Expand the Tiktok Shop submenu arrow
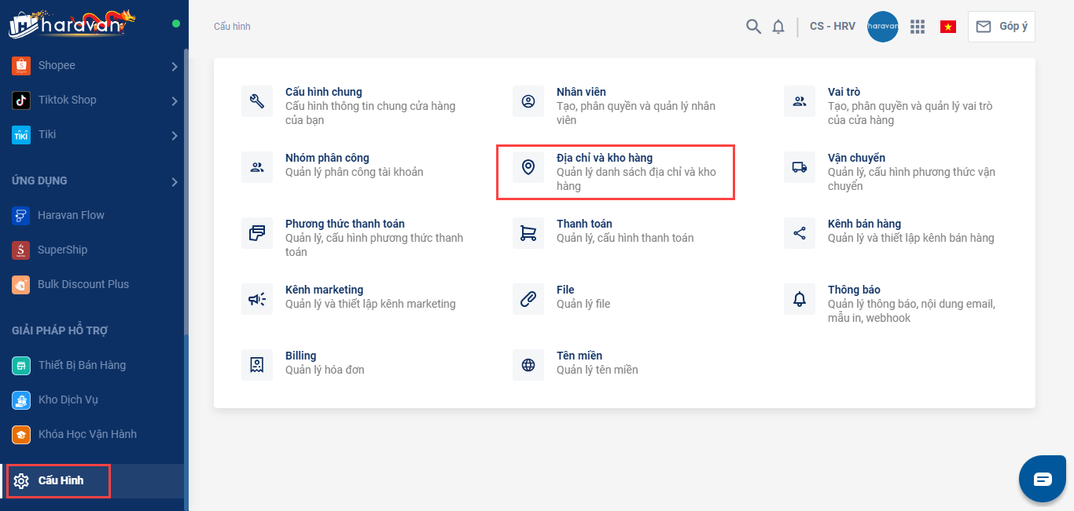This screenshot has width=1074, height=511. click(x=175, y=100)
